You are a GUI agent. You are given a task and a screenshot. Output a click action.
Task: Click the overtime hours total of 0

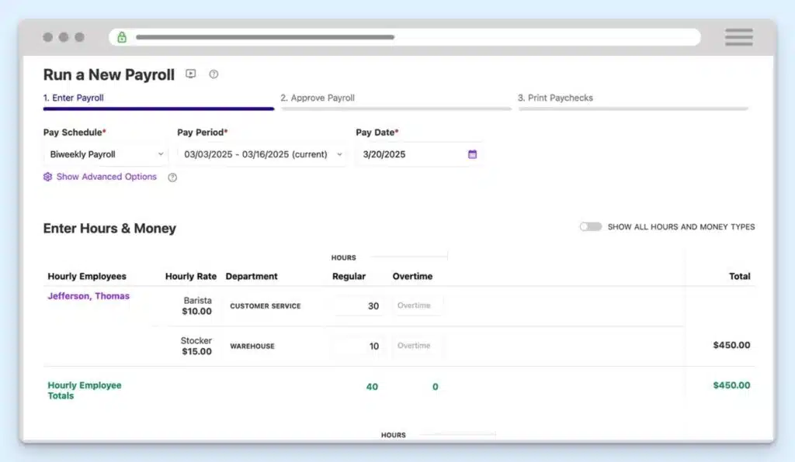click(x=435, y=387)
